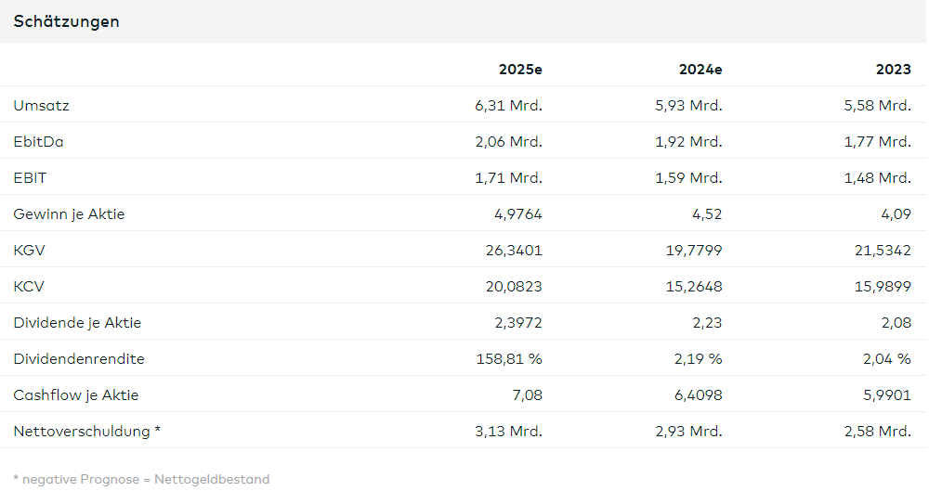Image resolution: width=929 pixels, height=504 pixels.
Task: Click the Umsatz row label
Action: [x=42, y=106]
